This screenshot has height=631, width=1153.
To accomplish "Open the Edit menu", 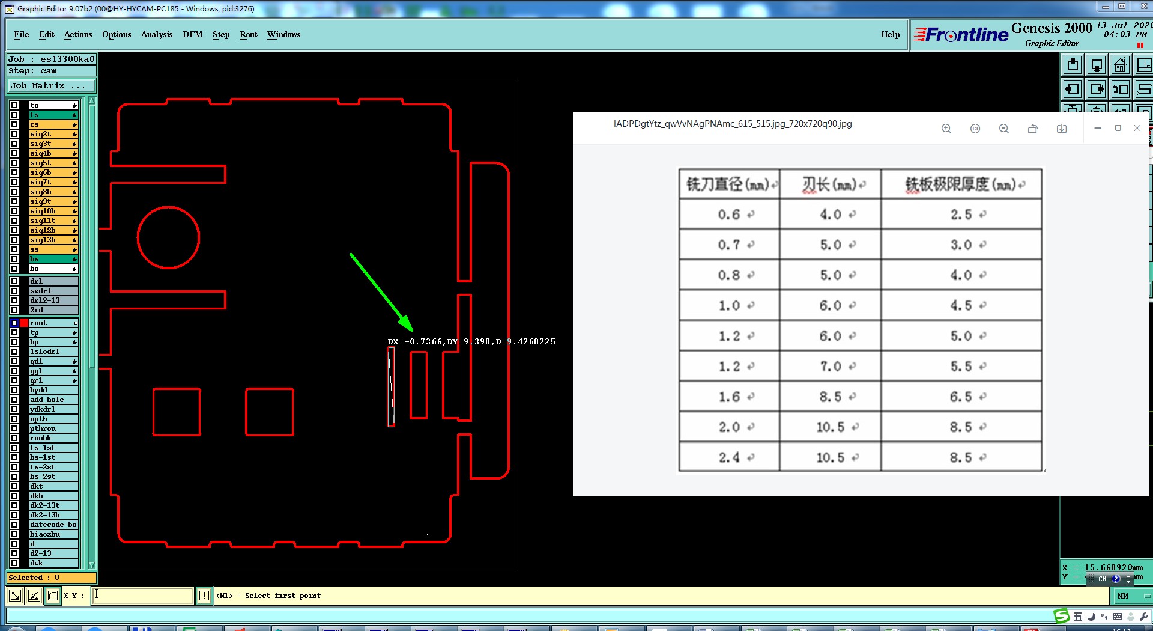I will (x=47, y=34).
